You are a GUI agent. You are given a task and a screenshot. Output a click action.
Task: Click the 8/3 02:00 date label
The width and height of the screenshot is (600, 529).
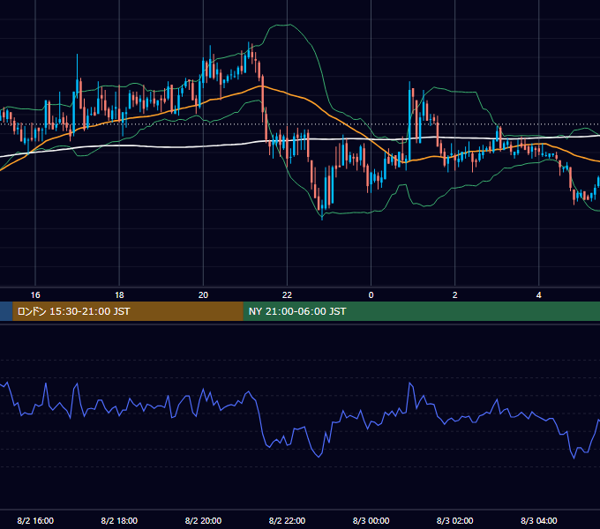(x=454, y=520)
